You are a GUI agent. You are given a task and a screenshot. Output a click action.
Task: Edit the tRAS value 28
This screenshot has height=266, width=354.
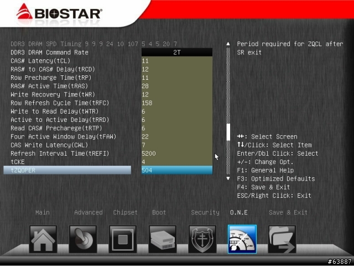(177, 86)
